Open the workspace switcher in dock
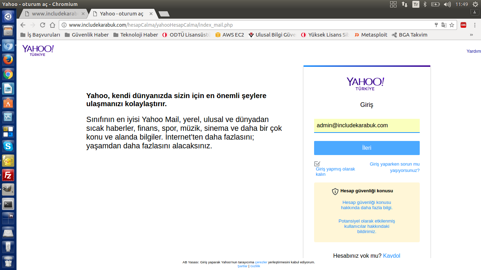481x270 pixels. [x=8, y=218]
